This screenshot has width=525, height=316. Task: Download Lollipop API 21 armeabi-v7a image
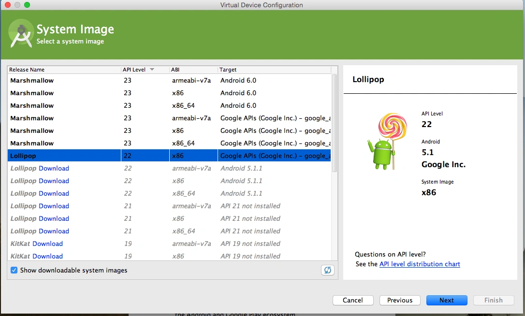click(x=54, y=206)
